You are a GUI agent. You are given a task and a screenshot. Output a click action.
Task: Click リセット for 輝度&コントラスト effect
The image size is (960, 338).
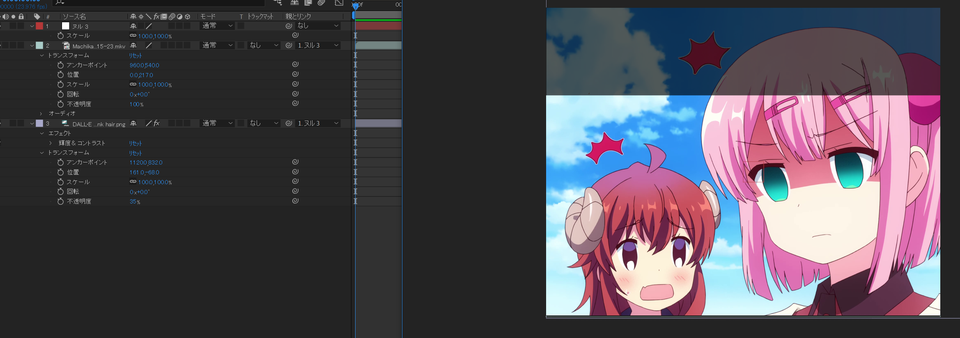(136, 143)
